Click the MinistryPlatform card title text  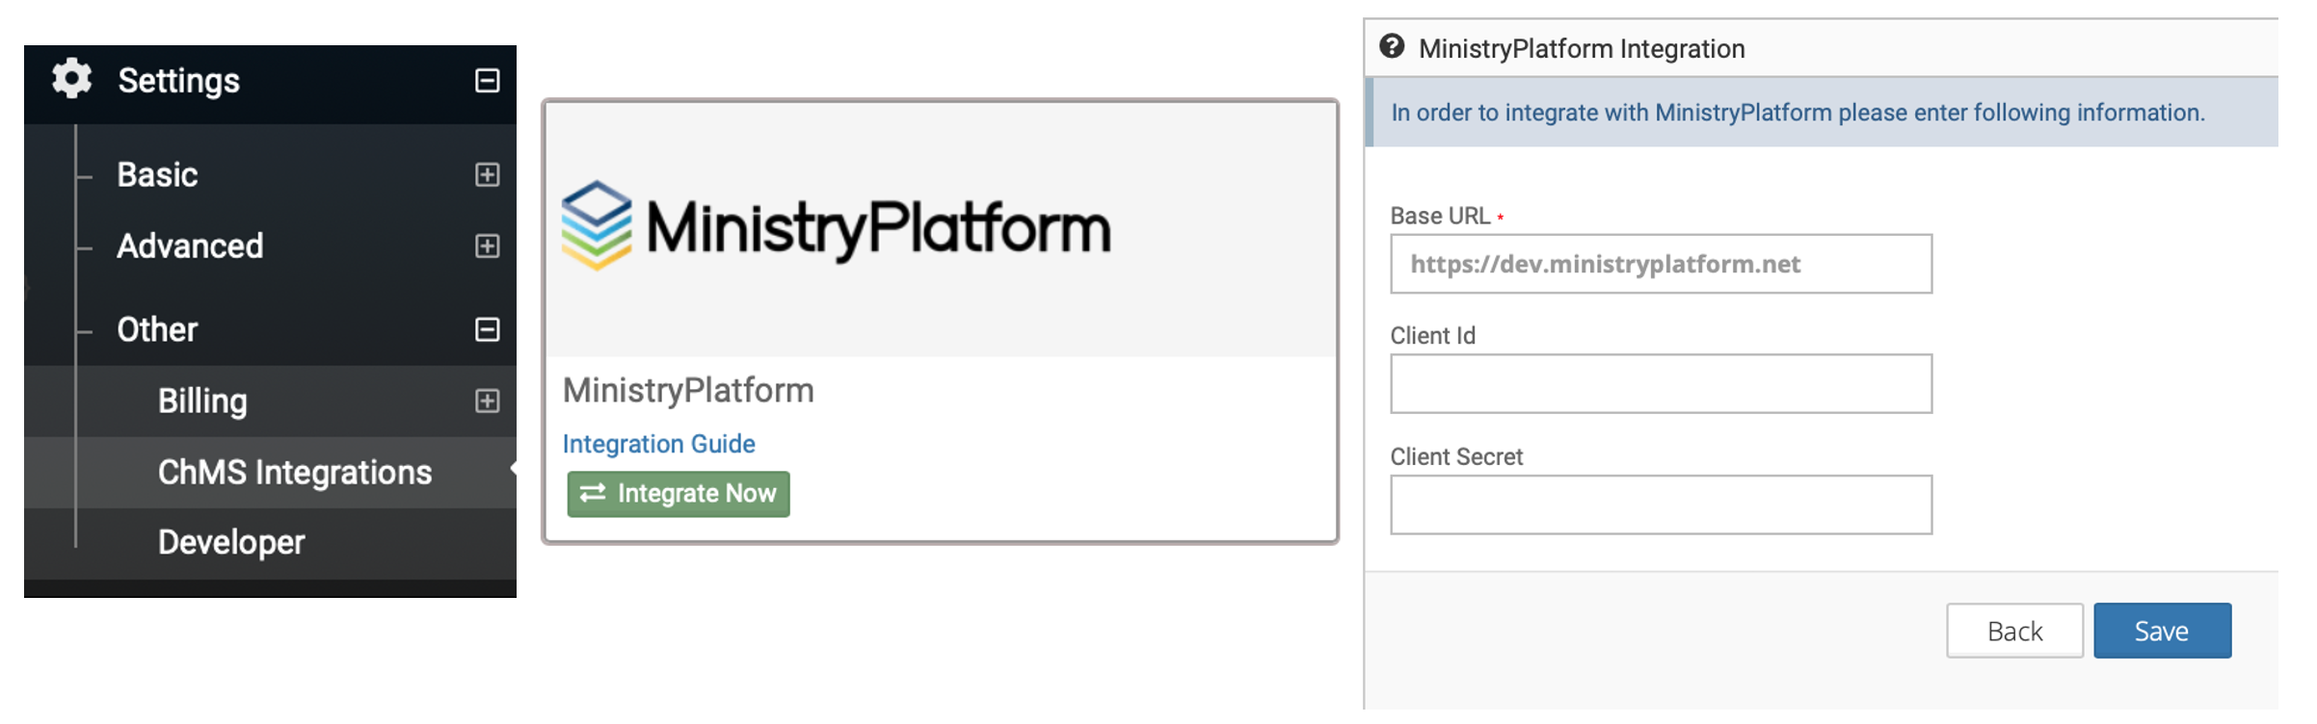click(x=688, y=390)
